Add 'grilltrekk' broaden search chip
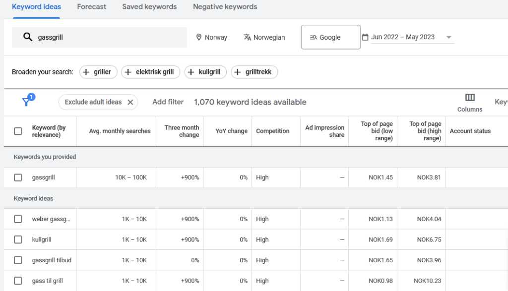 (254, 72)
